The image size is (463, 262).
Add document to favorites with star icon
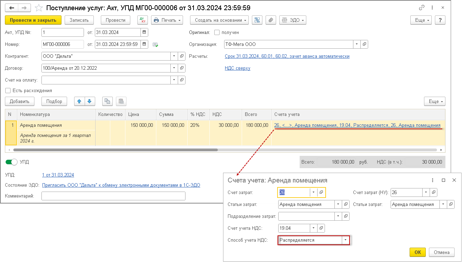(x=39, y=8)
